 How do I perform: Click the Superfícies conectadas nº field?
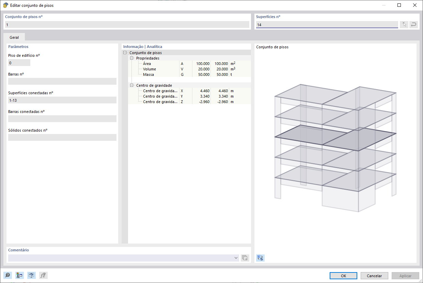[x=62, y=100]
